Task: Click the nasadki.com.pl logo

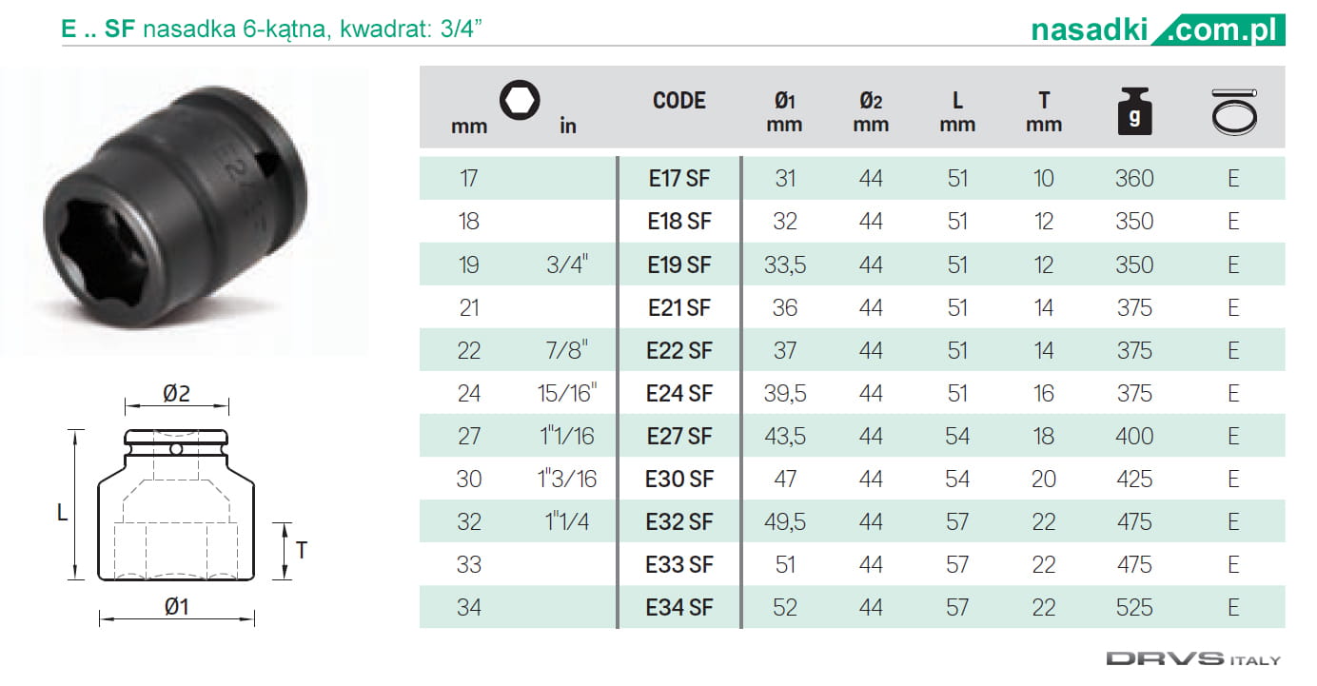Action: pyautogui.click(x=1157, y=30)
